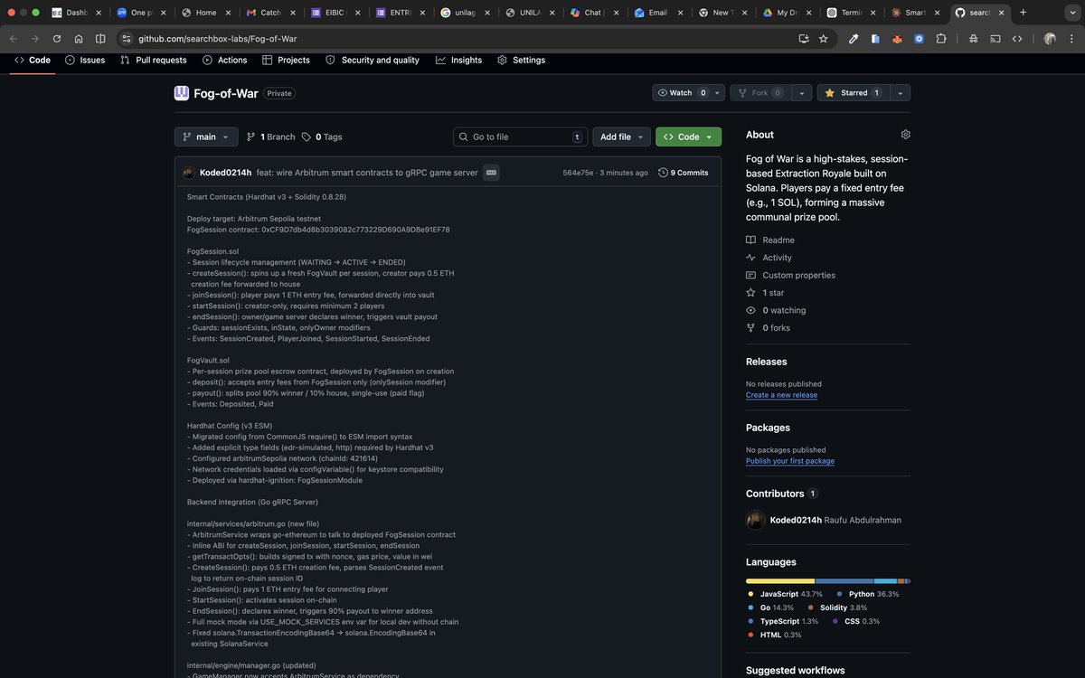This screenshot has height=678, width=1085.
Task: Bookmark this page with the star icon
Action: [823, 39]
